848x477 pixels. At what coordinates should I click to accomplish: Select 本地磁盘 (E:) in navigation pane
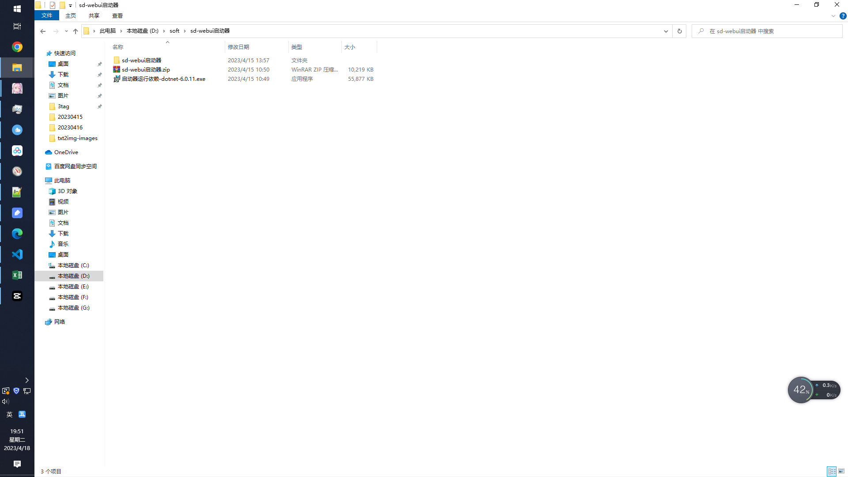click(x=73, y=286)
